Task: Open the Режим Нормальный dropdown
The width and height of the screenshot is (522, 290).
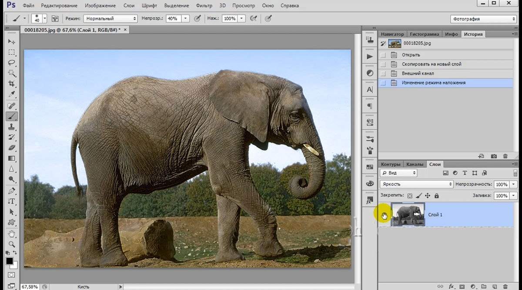Action: [x=110, y=19]
